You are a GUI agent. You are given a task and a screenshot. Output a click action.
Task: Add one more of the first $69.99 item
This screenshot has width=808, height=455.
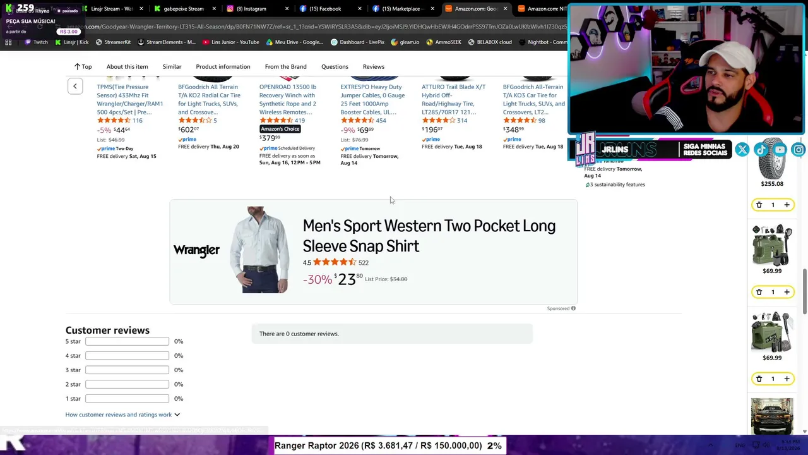787,292
